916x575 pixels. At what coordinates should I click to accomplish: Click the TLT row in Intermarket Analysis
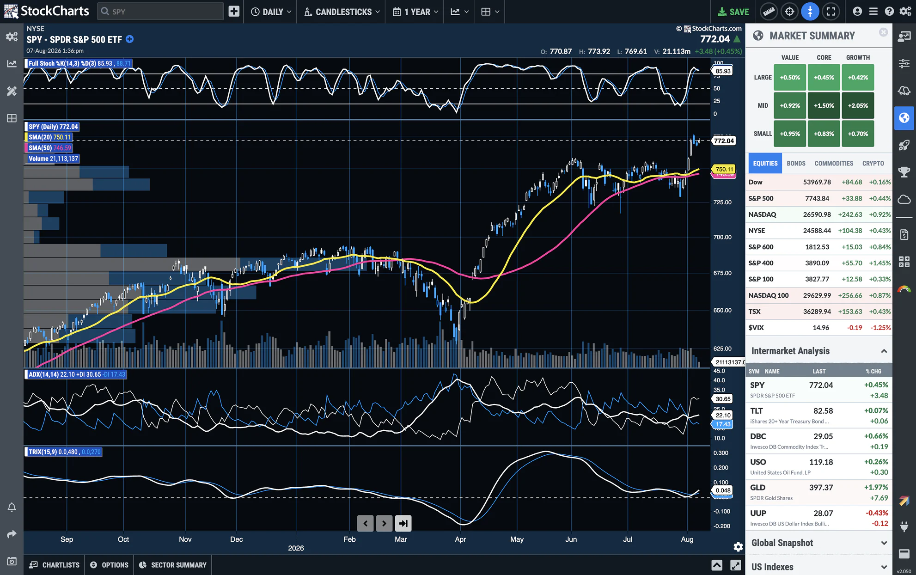tap(819, 416)
